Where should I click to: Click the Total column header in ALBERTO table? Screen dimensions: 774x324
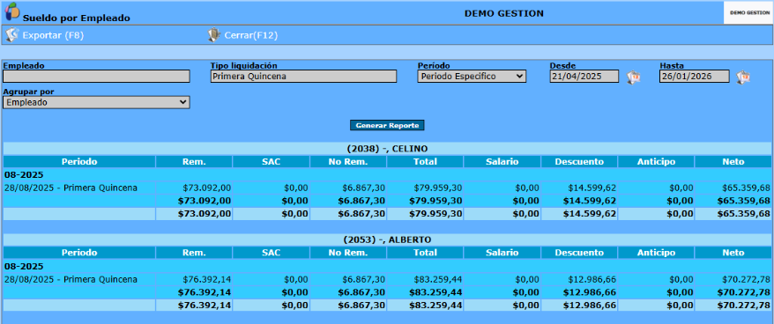(425, 253)
